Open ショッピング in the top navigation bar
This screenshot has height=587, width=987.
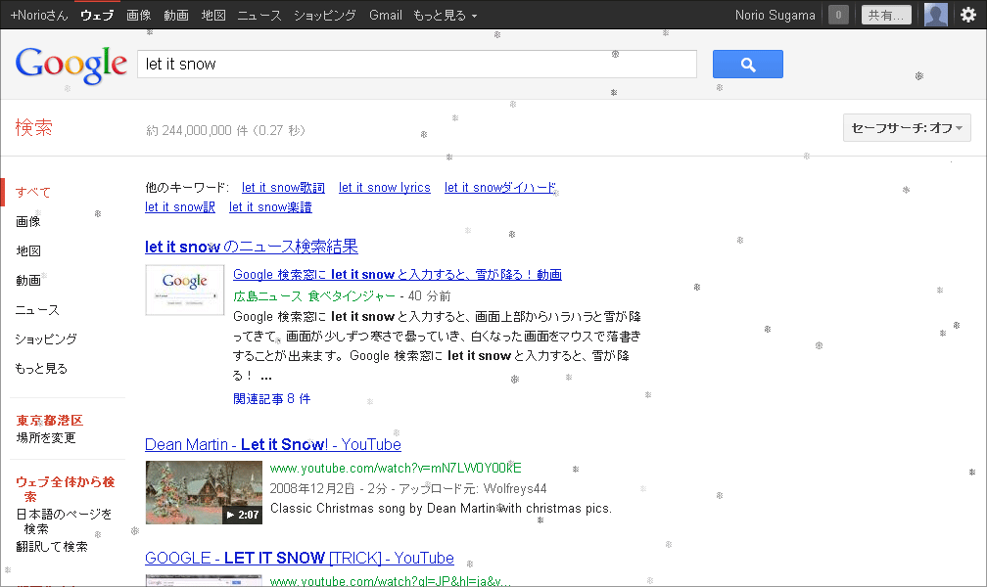coord(325,15)
